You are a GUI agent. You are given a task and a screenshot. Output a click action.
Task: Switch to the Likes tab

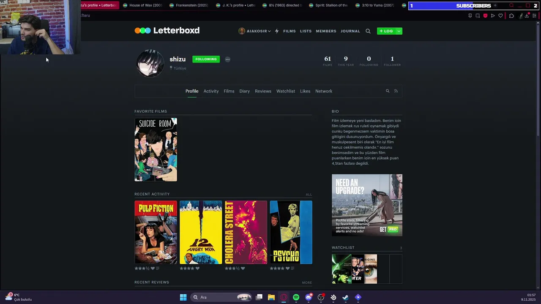click(305, 91)
